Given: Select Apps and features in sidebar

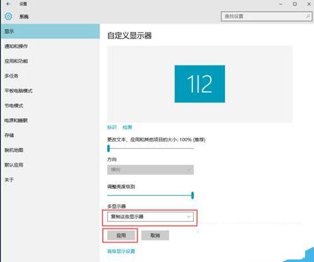Looking at the screenshot, I should pos(16,61).
